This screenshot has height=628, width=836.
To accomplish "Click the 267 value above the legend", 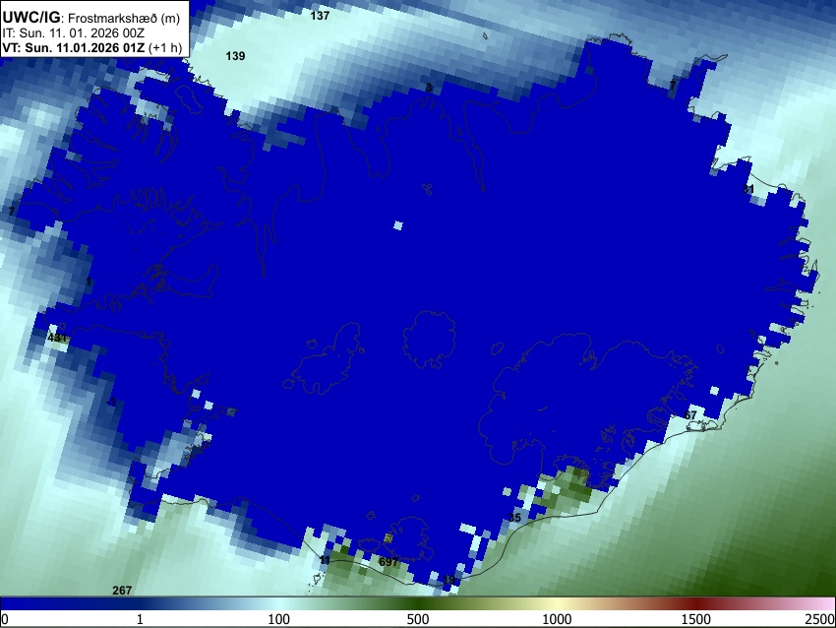I will click(122, 591).
